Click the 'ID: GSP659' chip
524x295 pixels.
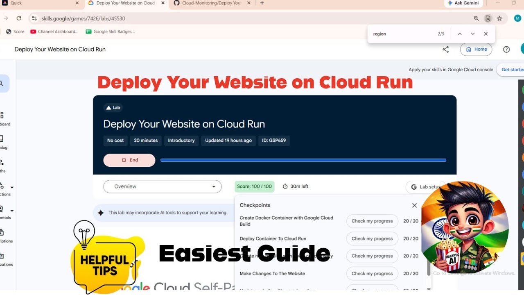pyautogui.click(x=274, y=140)
